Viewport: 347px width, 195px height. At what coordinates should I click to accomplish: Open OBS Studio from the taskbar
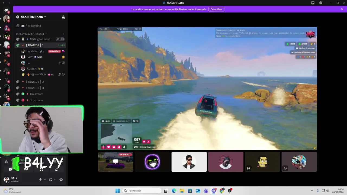pyautogui.click(x=230, y=191)
